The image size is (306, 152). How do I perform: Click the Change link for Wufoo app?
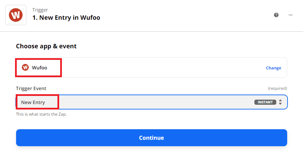(274, 68)
